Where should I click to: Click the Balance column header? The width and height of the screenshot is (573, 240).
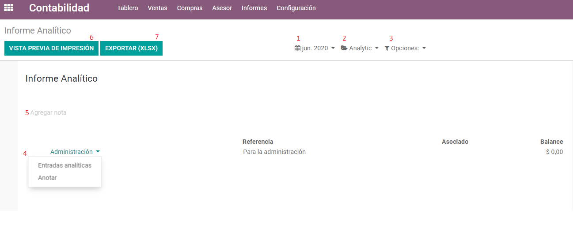(x=552, y=142)
